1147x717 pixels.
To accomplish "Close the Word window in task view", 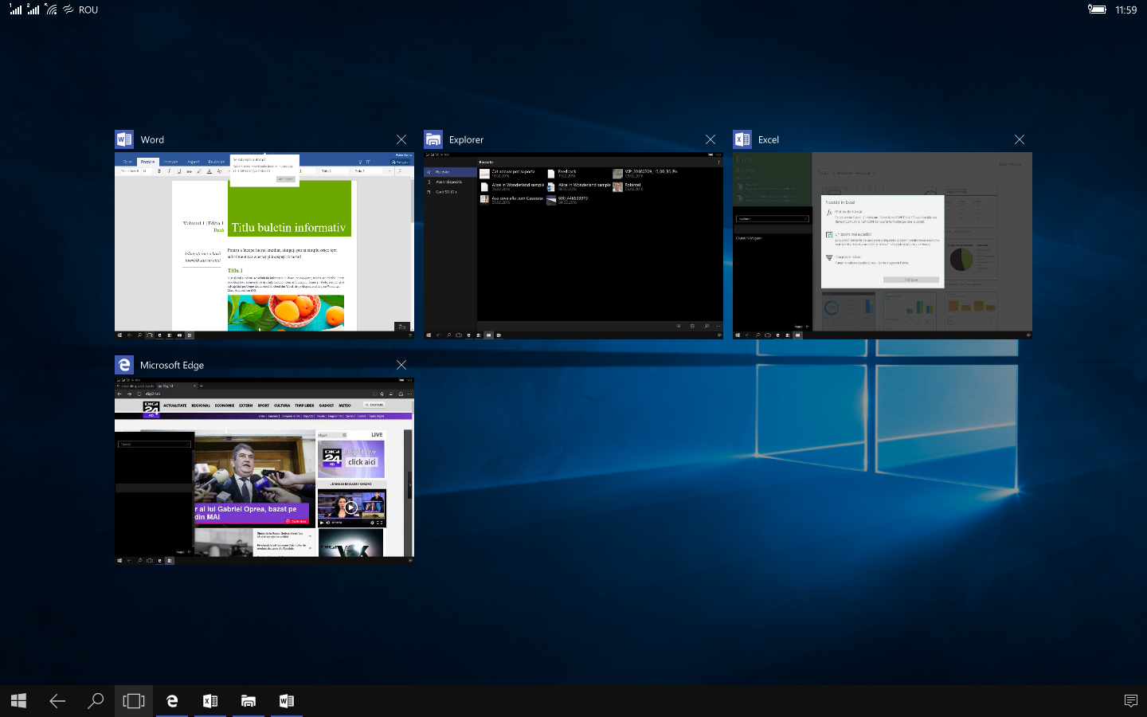I will [401, 139].
